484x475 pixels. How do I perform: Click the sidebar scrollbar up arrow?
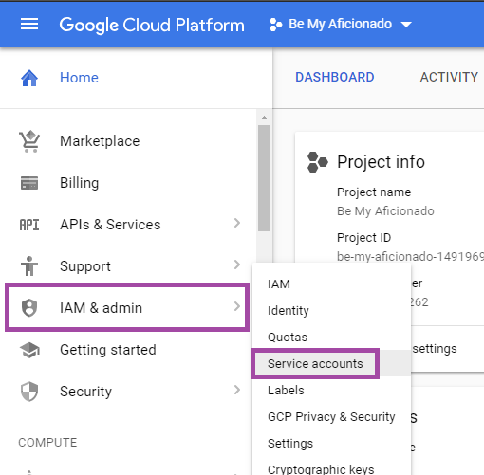264,118
